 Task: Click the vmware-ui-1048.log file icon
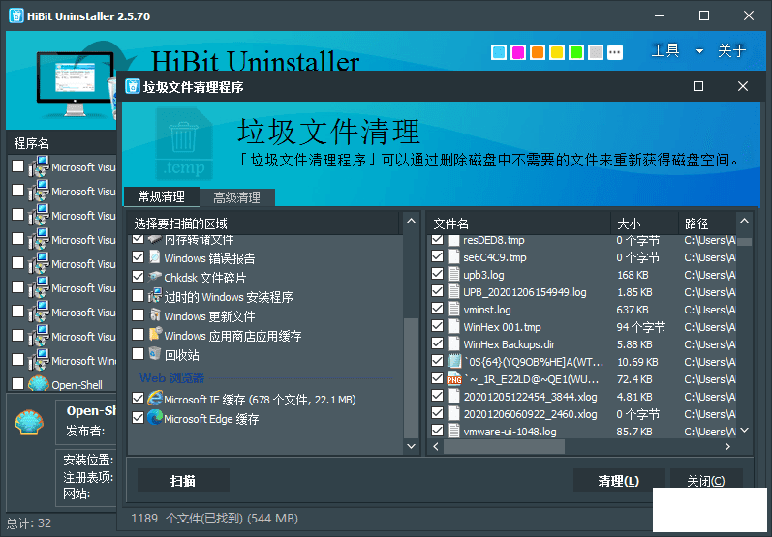coord(453,431)
